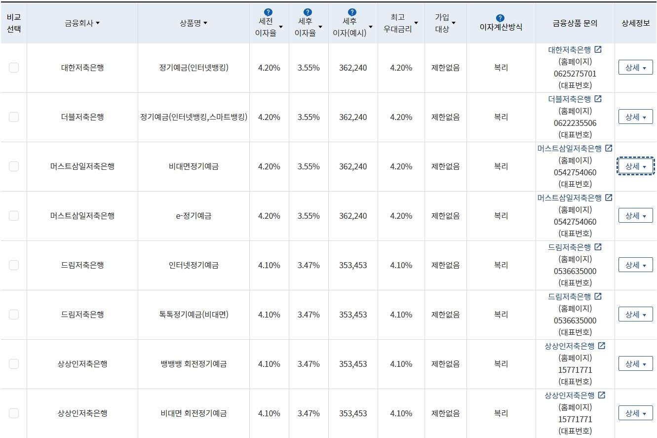The height and width of the screenshot is (438, 657).
Task: Click external link icon in e-정기예금 row
Action: [x=609, y=198]
